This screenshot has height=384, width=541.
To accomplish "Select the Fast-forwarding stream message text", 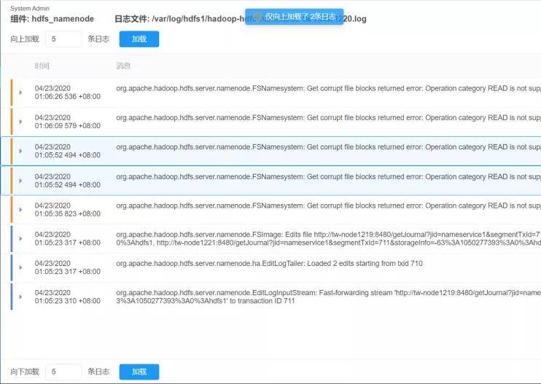I will pos(328,292).
